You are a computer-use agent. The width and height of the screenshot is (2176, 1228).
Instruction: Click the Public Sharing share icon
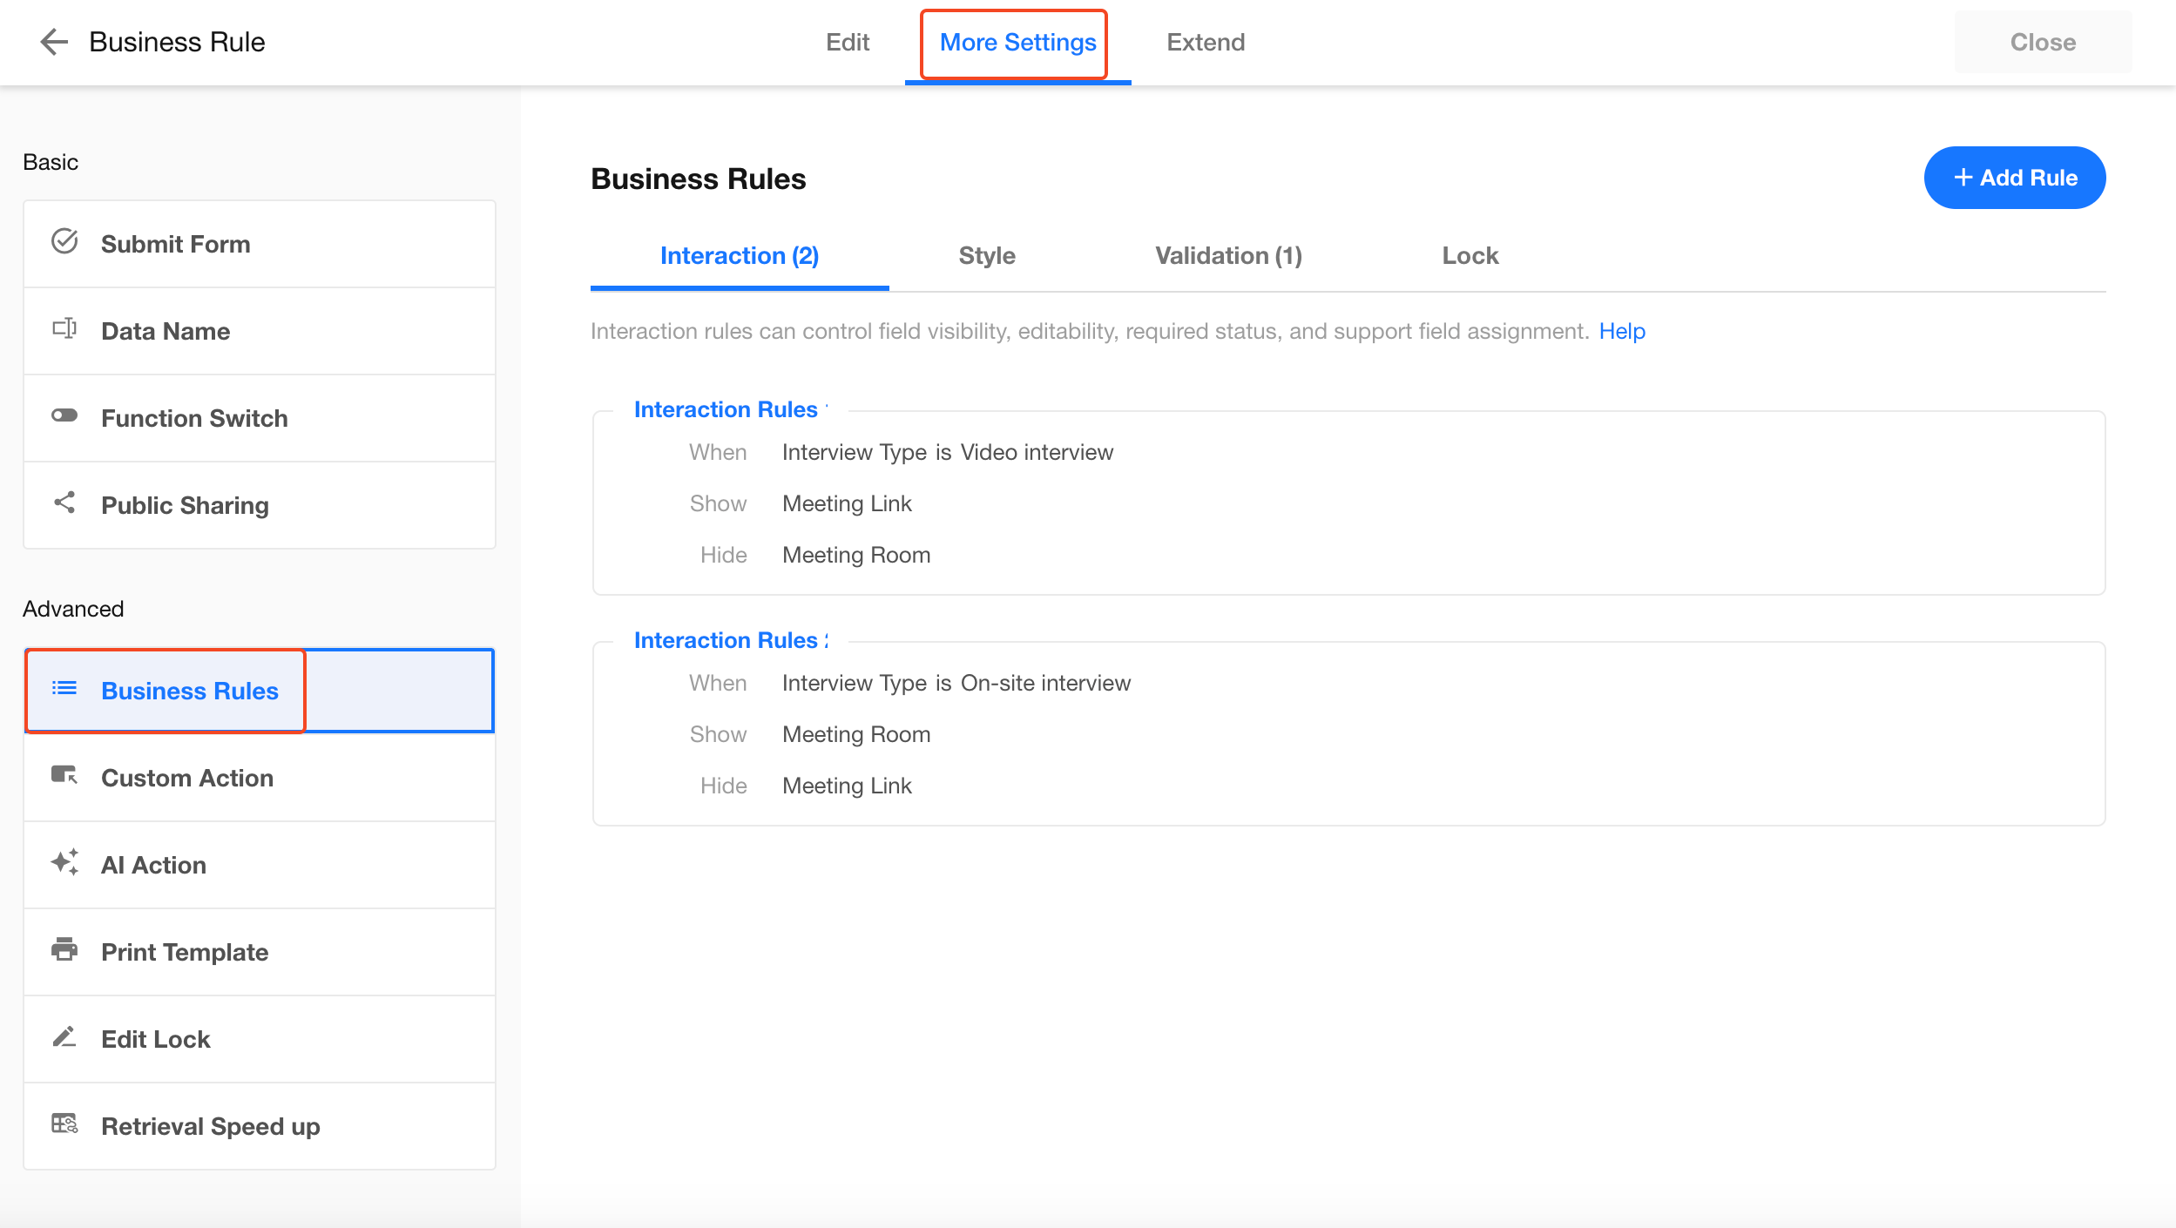pos(64,503)
